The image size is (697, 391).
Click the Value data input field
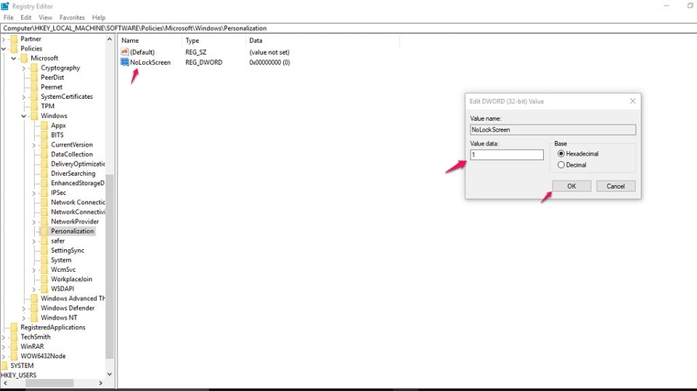(507, 155)
